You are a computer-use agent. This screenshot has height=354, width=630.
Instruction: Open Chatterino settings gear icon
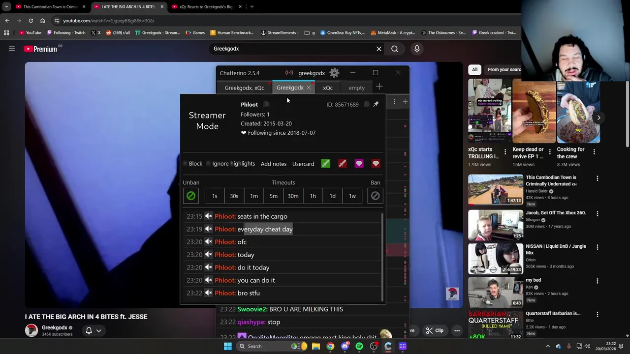pyautogui.click(x=334, y=73)
